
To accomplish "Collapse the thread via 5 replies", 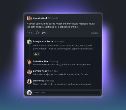I will tap(94, 33).
